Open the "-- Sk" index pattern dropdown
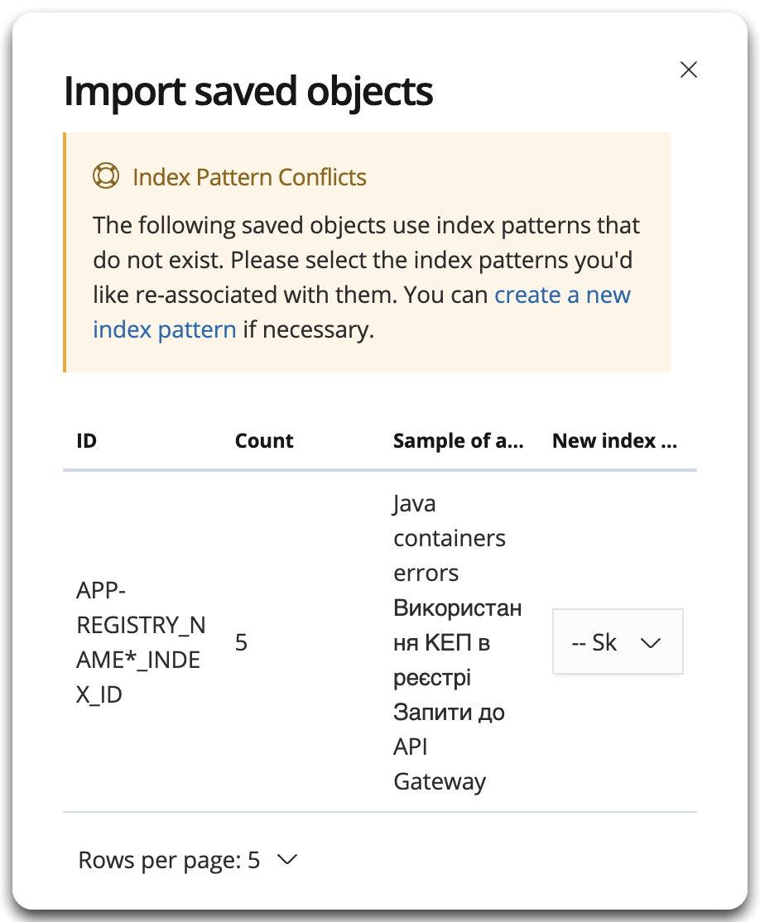The width and height of the screenshot is (760, 922). pyautogui.click(x=617, y=642)
